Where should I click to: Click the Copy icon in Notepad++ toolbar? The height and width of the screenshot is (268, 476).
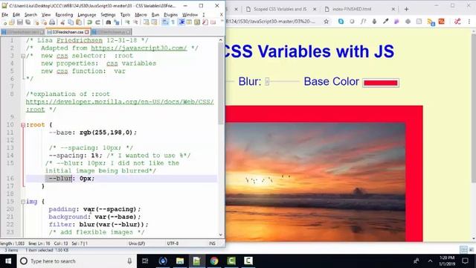(x=71, y=22)
